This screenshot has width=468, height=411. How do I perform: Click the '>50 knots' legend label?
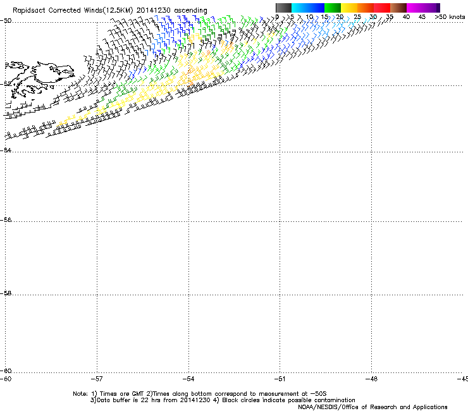click(450, 16)
